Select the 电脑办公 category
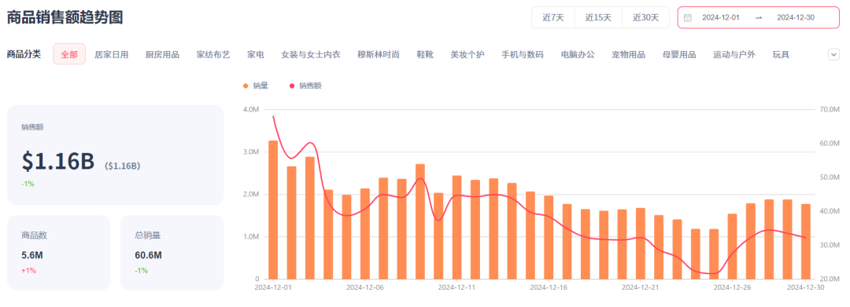 [578, 54]
